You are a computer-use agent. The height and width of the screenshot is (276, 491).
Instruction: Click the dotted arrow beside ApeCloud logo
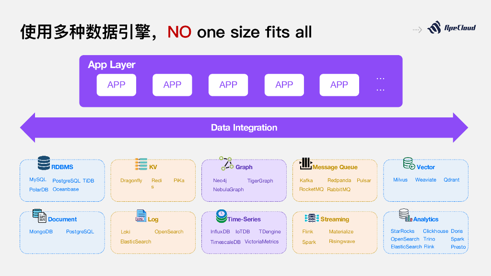pyautogui.click(x=418, y=30)
